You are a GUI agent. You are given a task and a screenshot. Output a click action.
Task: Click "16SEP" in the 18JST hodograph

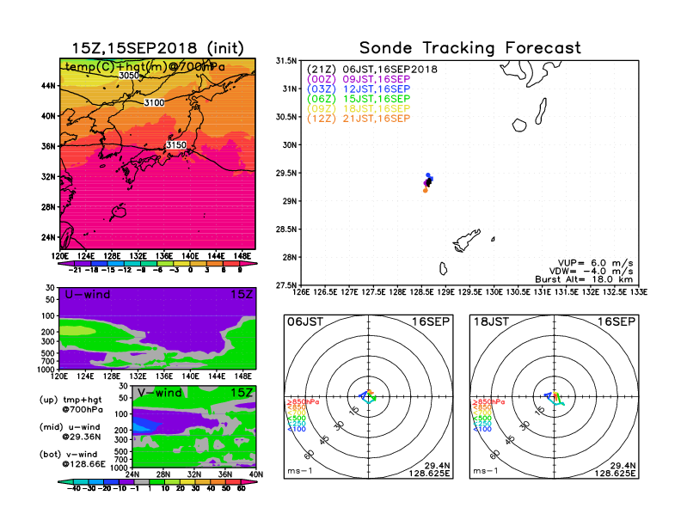617,322
